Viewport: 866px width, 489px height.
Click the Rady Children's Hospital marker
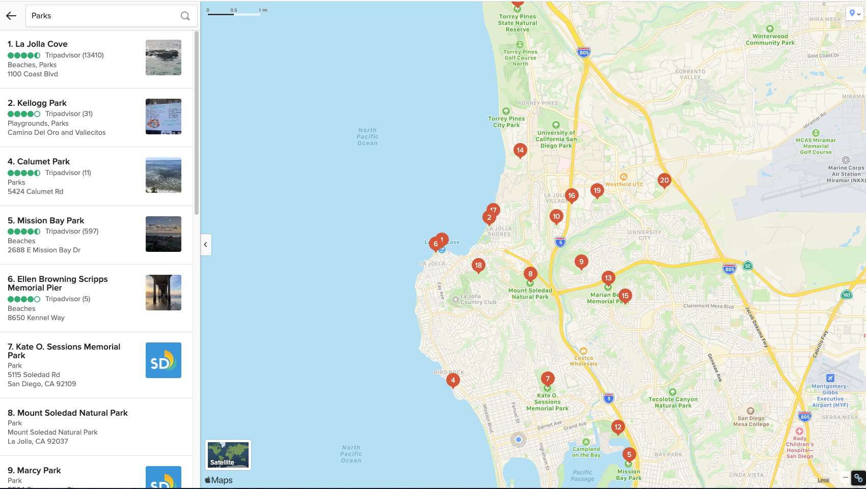tap(799, 431)
